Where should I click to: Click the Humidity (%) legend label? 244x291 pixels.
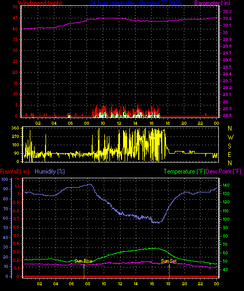(50, 171)
